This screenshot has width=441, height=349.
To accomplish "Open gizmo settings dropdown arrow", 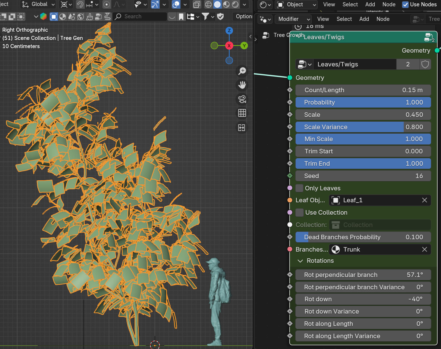I will (x=164, y=4).
